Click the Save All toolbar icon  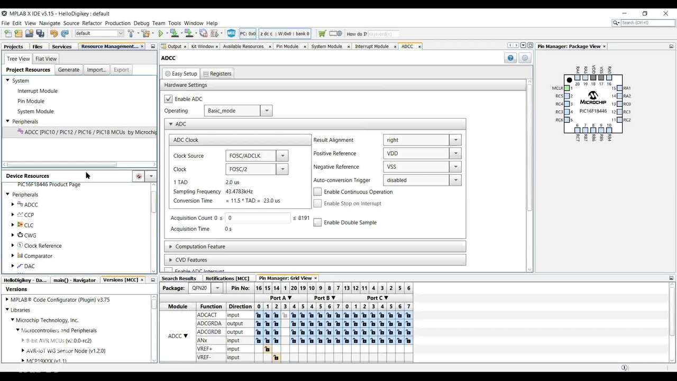pyautogui.click(x=40, y=33)
